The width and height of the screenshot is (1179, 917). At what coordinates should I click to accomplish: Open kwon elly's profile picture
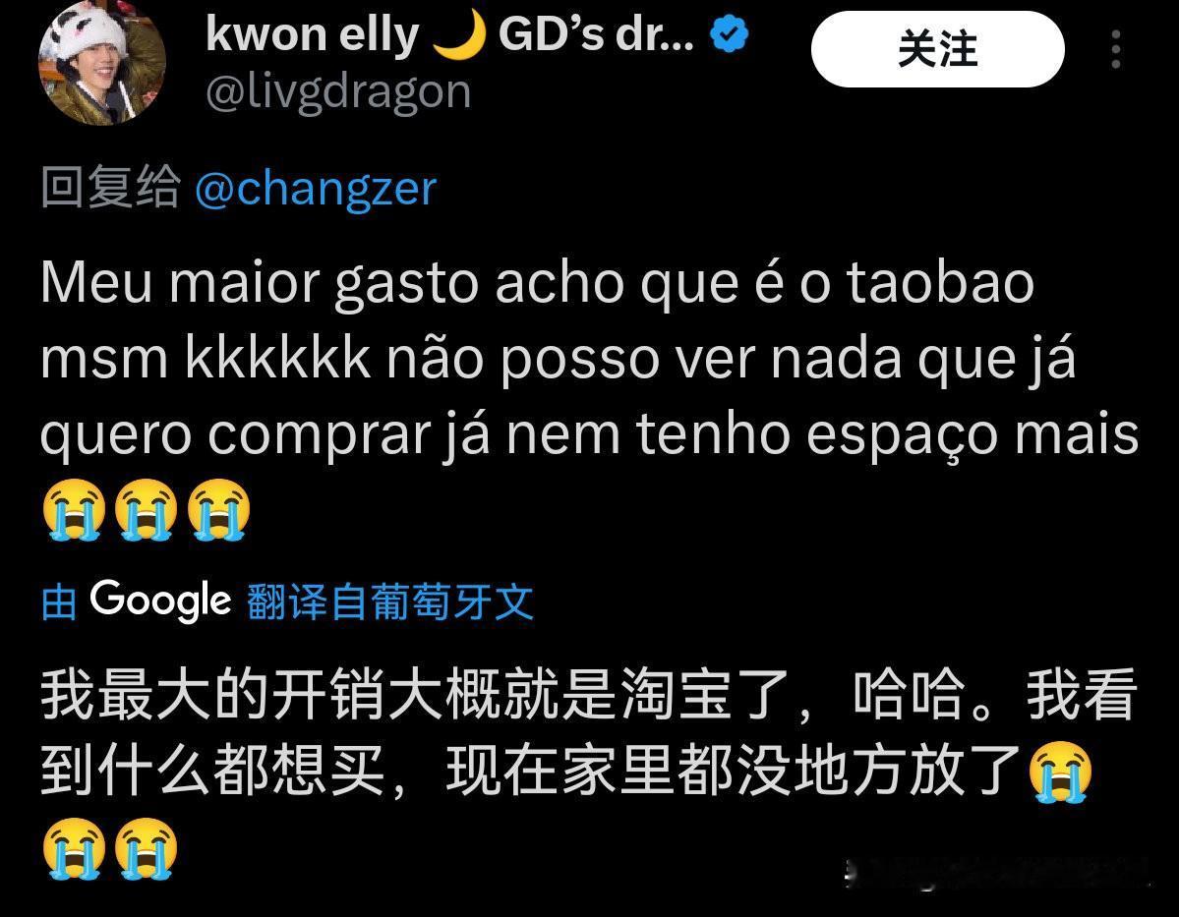102,62
